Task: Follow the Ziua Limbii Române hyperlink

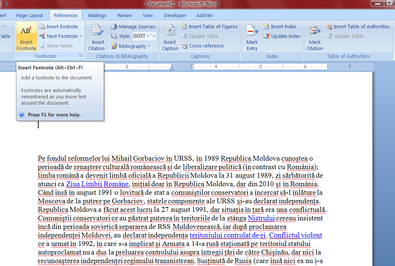Action: 97,184
